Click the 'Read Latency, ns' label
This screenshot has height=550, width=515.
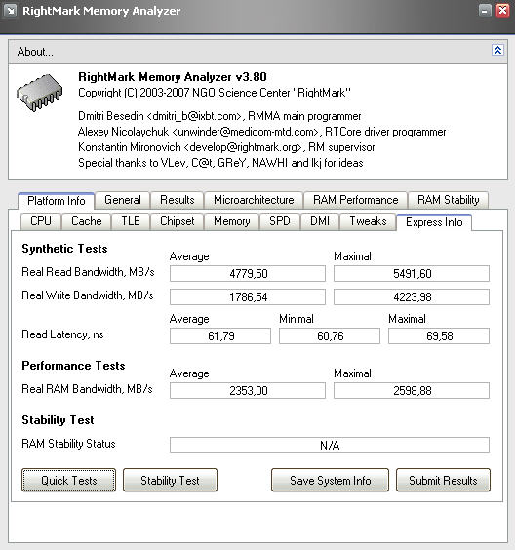[x=62, y=334]
